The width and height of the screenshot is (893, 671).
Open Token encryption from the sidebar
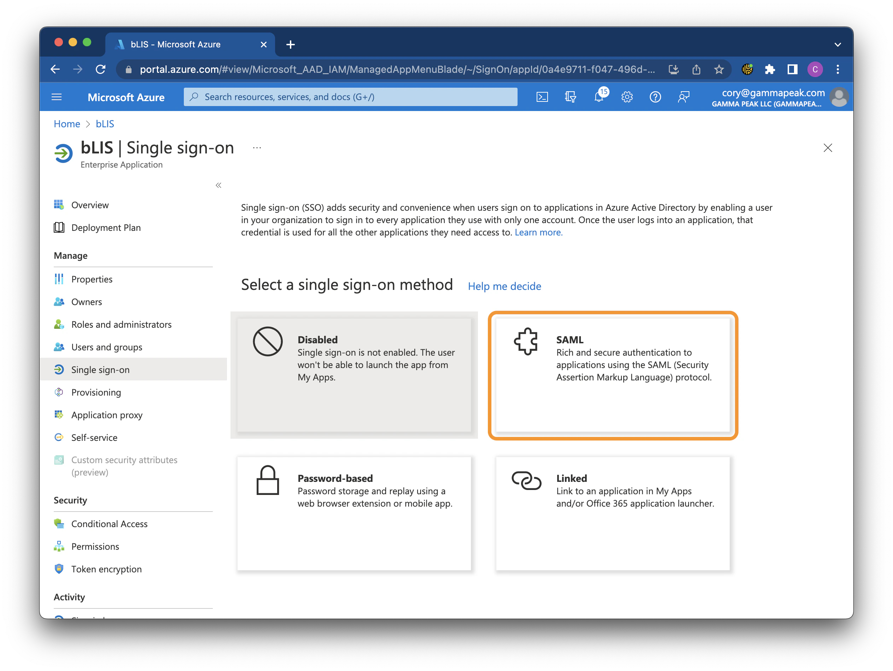coord(106,569)
